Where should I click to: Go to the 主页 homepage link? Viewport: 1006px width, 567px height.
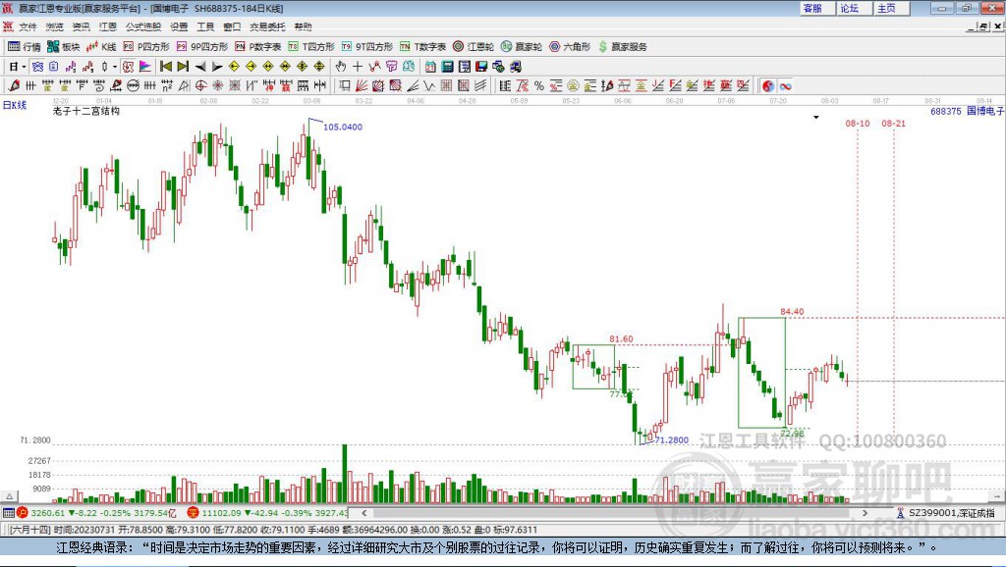pyautogui.click(x=887, y=8)
